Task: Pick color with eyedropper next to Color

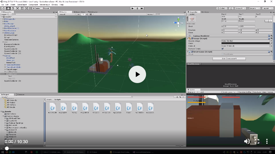Action: pos(271,43)
